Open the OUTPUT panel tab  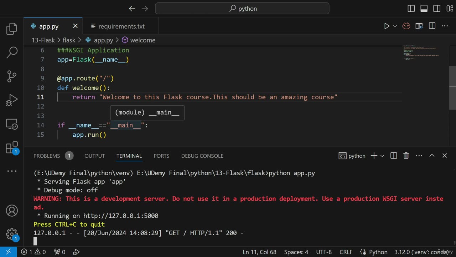(x=94, y=156)
